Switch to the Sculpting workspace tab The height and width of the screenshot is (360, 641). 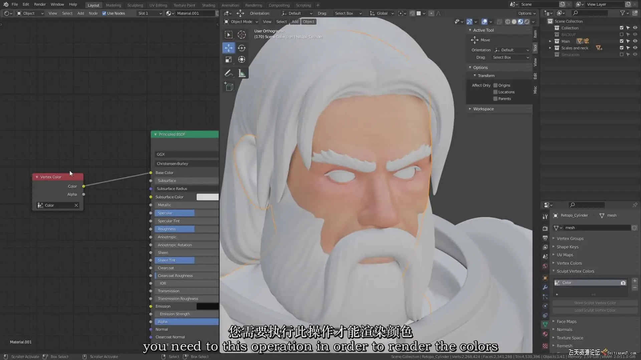pyautogui.click(x=135, y=5)
